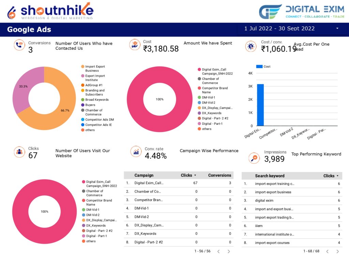Go to previous page of Search keyword table
The height and width of the screenshot is (262, 349).
coord(328,251)
